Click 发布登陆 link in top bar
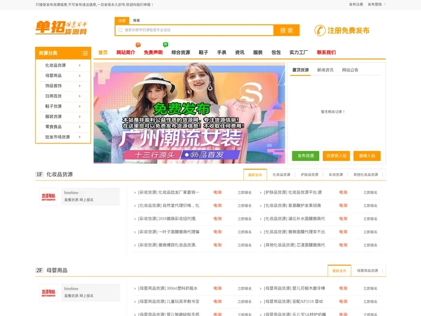Viewport: 421px width, 316px height. tap(375, 5)
